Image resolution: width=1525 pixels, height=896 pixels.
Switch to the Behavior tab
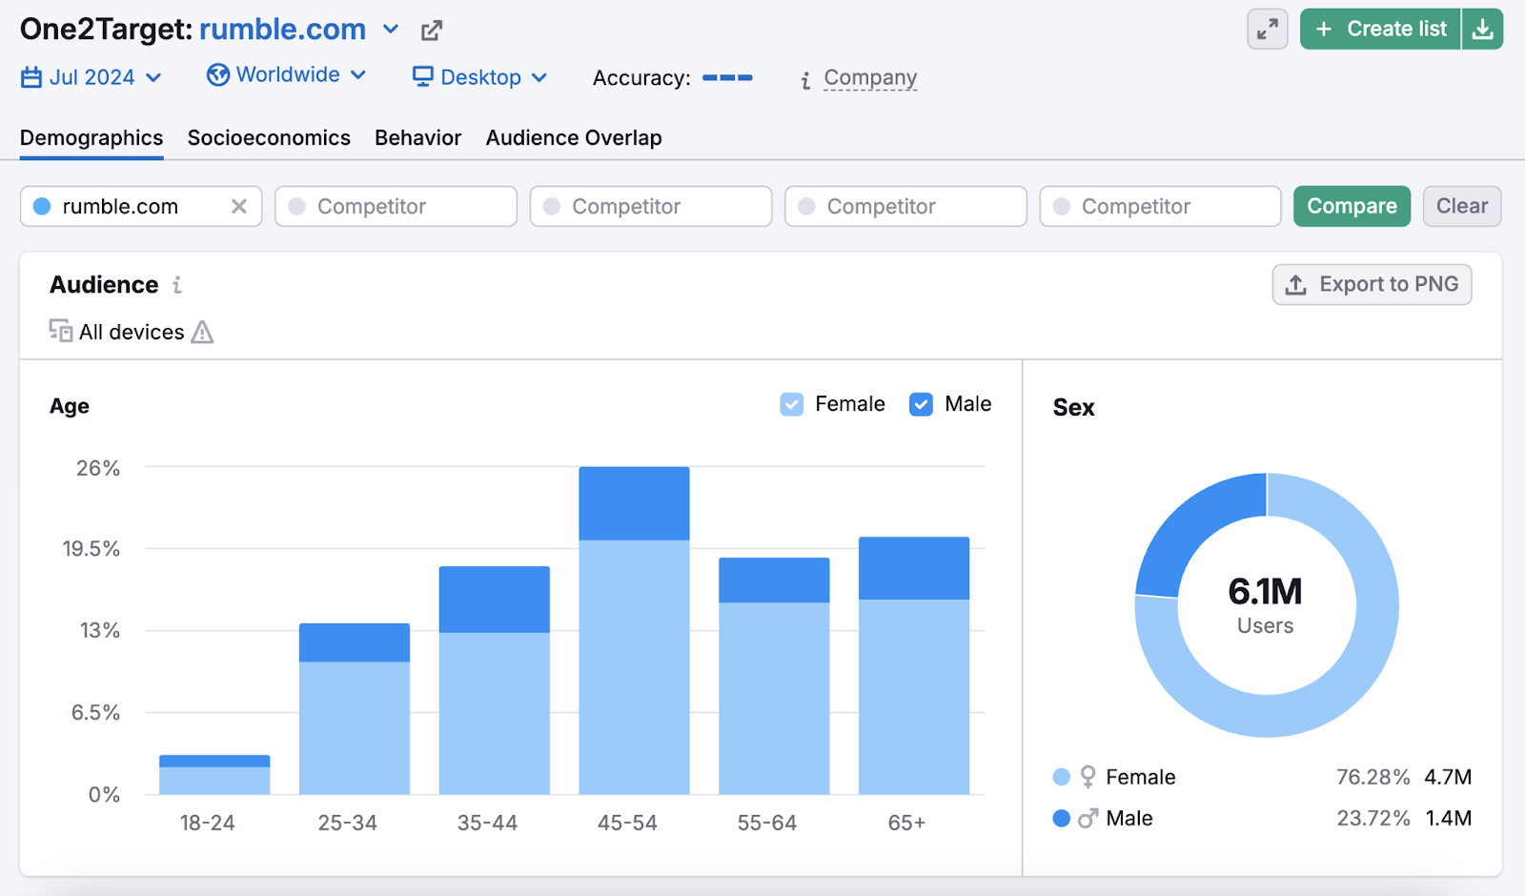[x=417, y=138]
